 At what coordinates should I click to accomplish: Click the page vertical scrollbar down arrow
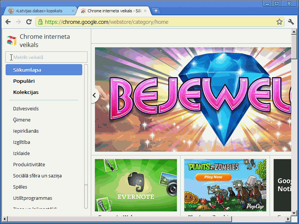point(294,213)
